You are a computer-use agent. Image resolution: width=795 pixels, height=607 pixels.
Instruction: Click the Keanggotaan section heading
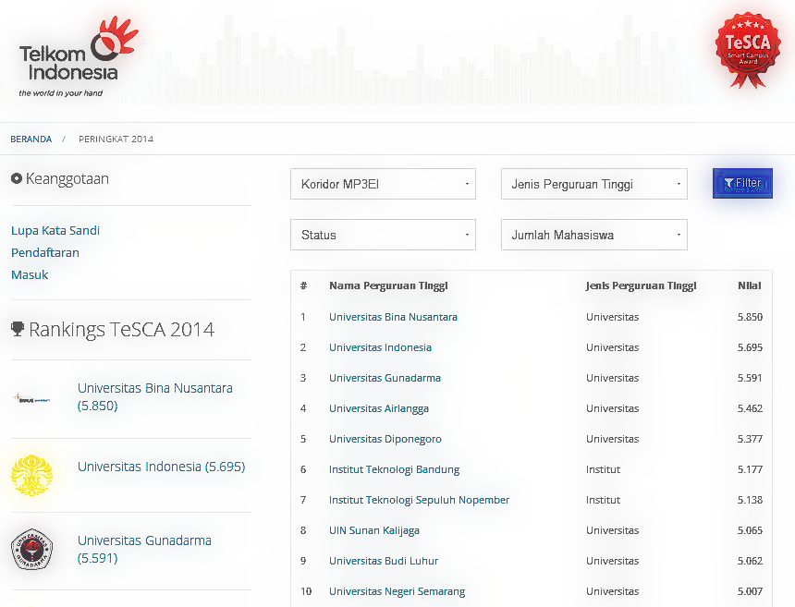[67, 179]
